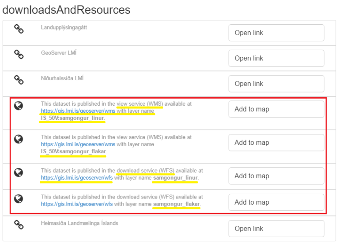Click the globe icon for WMS samgongur_flakar
Viewport: 339px width, 243px height.
click(19, 139)
